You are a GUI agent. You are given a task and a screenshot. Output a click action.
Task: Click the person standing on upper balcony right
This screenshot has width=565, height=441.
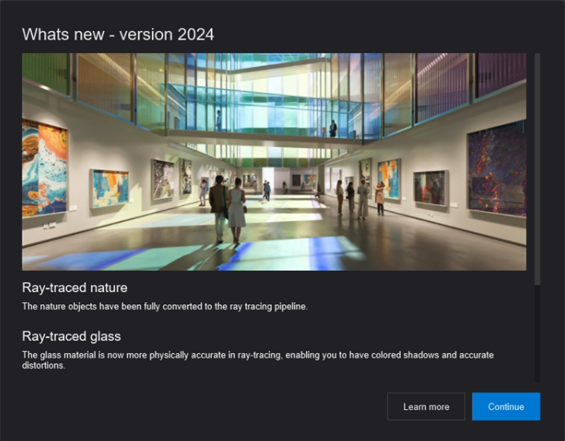pyautogui.click(x=333, y=128)
